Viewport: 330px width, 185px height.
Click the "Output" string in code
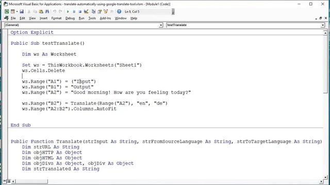coord(82,87)
